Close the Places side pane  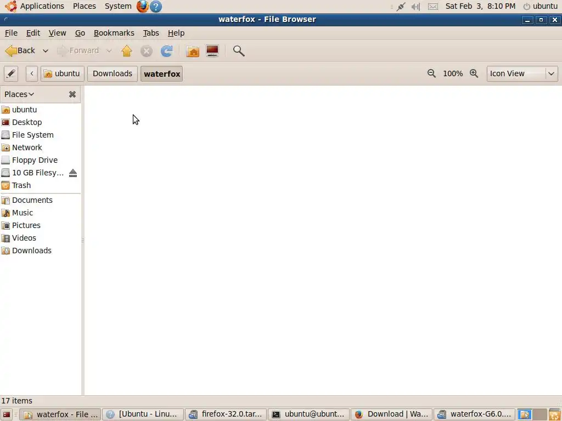[x=72, y=94]
